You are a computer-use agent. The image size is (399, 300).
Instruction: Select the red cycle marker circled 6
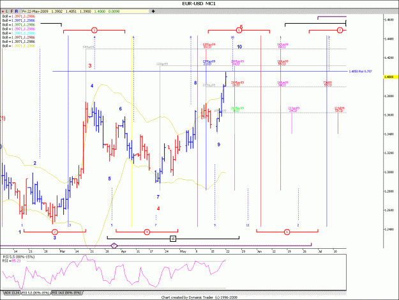click(x=287, y=232)
